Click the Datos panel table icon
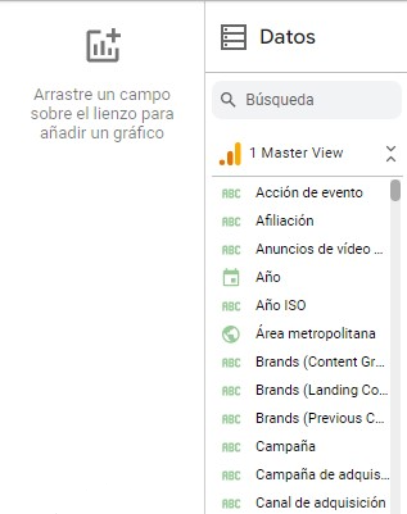Viewport: 407px width, 514px height. coord(233,37)
